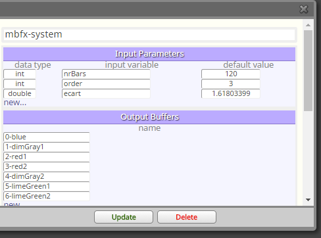321x238 pixels.
Task: Click the 'data type' column label
Action: coord(33,65)
